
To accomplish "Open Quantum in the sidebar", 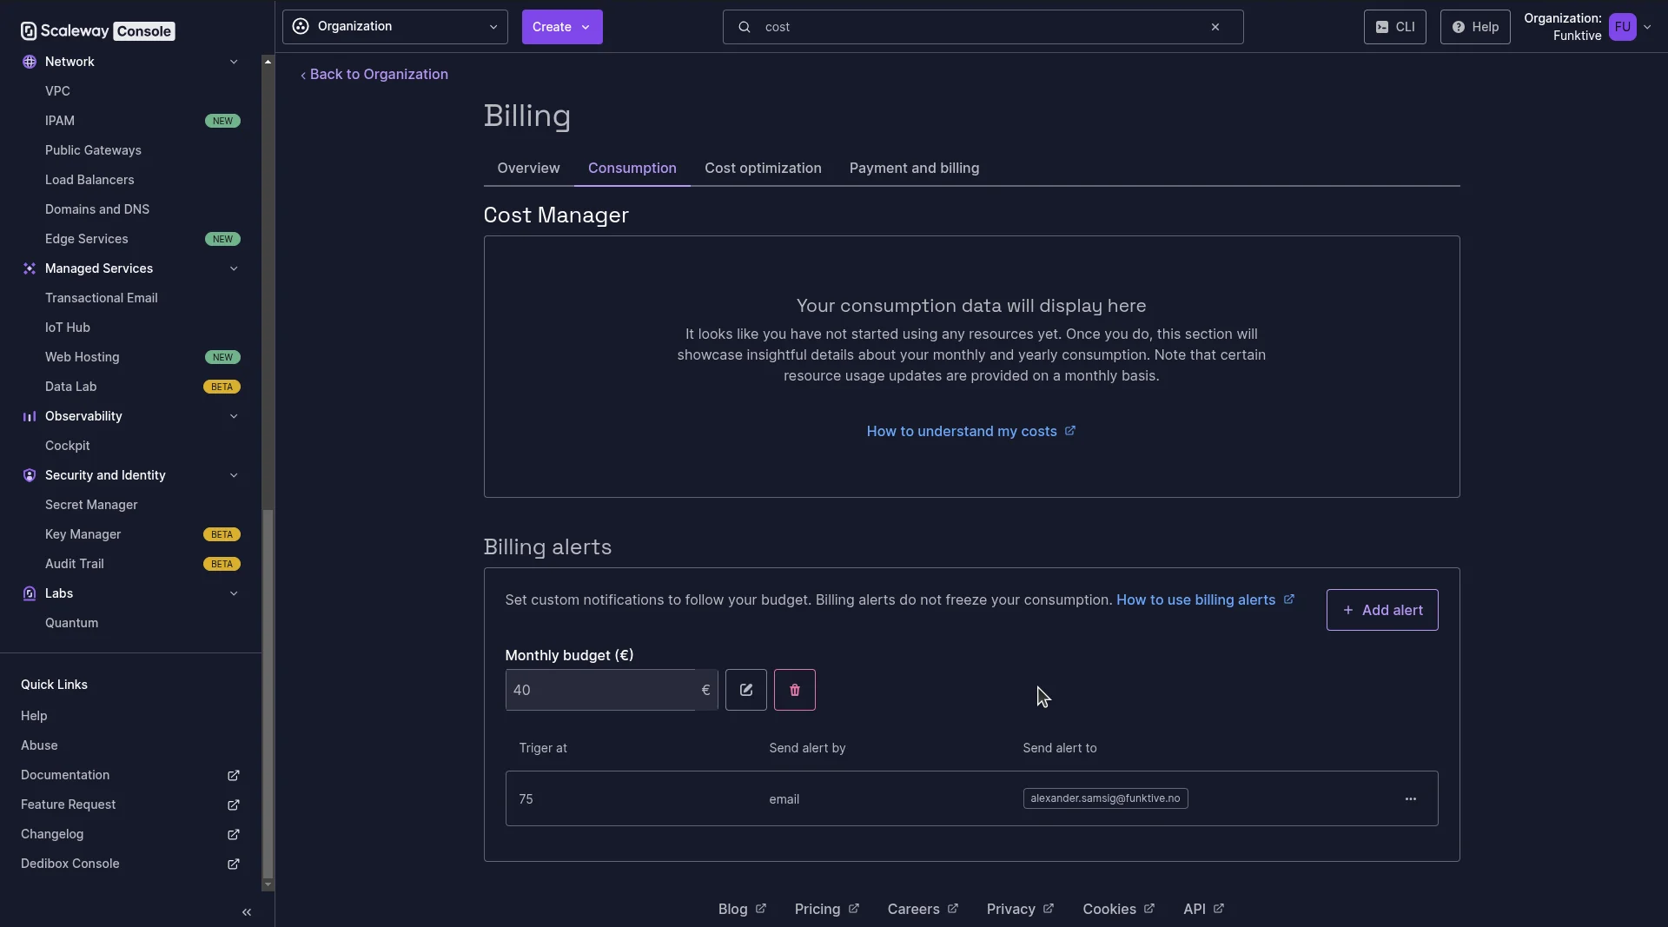I will click(x=72, y=623).
